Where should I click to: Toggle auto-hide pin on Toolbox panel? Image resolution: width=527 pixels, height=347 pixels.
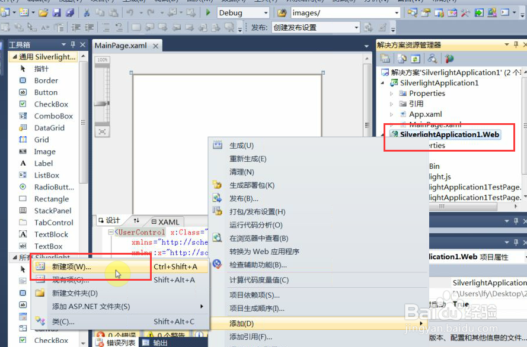[x=73, y=44]
